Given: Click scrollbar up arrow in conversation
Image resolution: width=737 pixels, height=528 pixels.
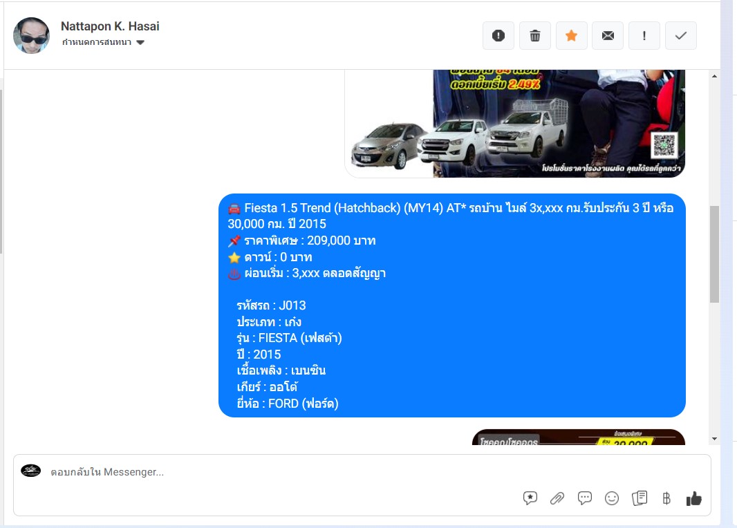Looking at the screenshot, I should pos(714,76).
